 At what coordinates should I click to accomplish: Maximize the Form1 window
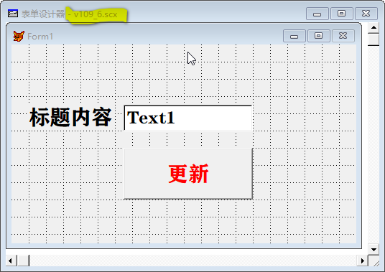pyautogui.click(x=318, y=36)
